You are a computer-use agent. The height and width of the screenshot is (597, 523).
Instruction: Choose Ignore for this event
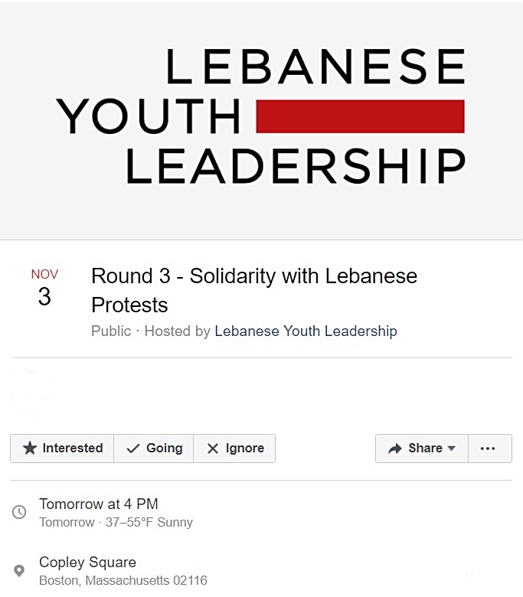[x=234, y=449]
